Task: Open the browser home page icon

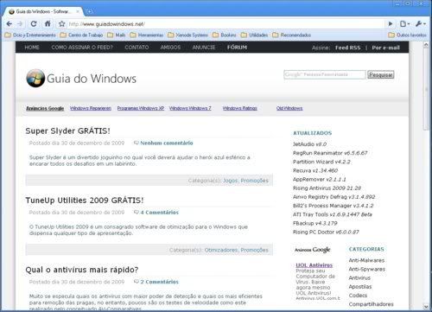Action: click(48, 24)
